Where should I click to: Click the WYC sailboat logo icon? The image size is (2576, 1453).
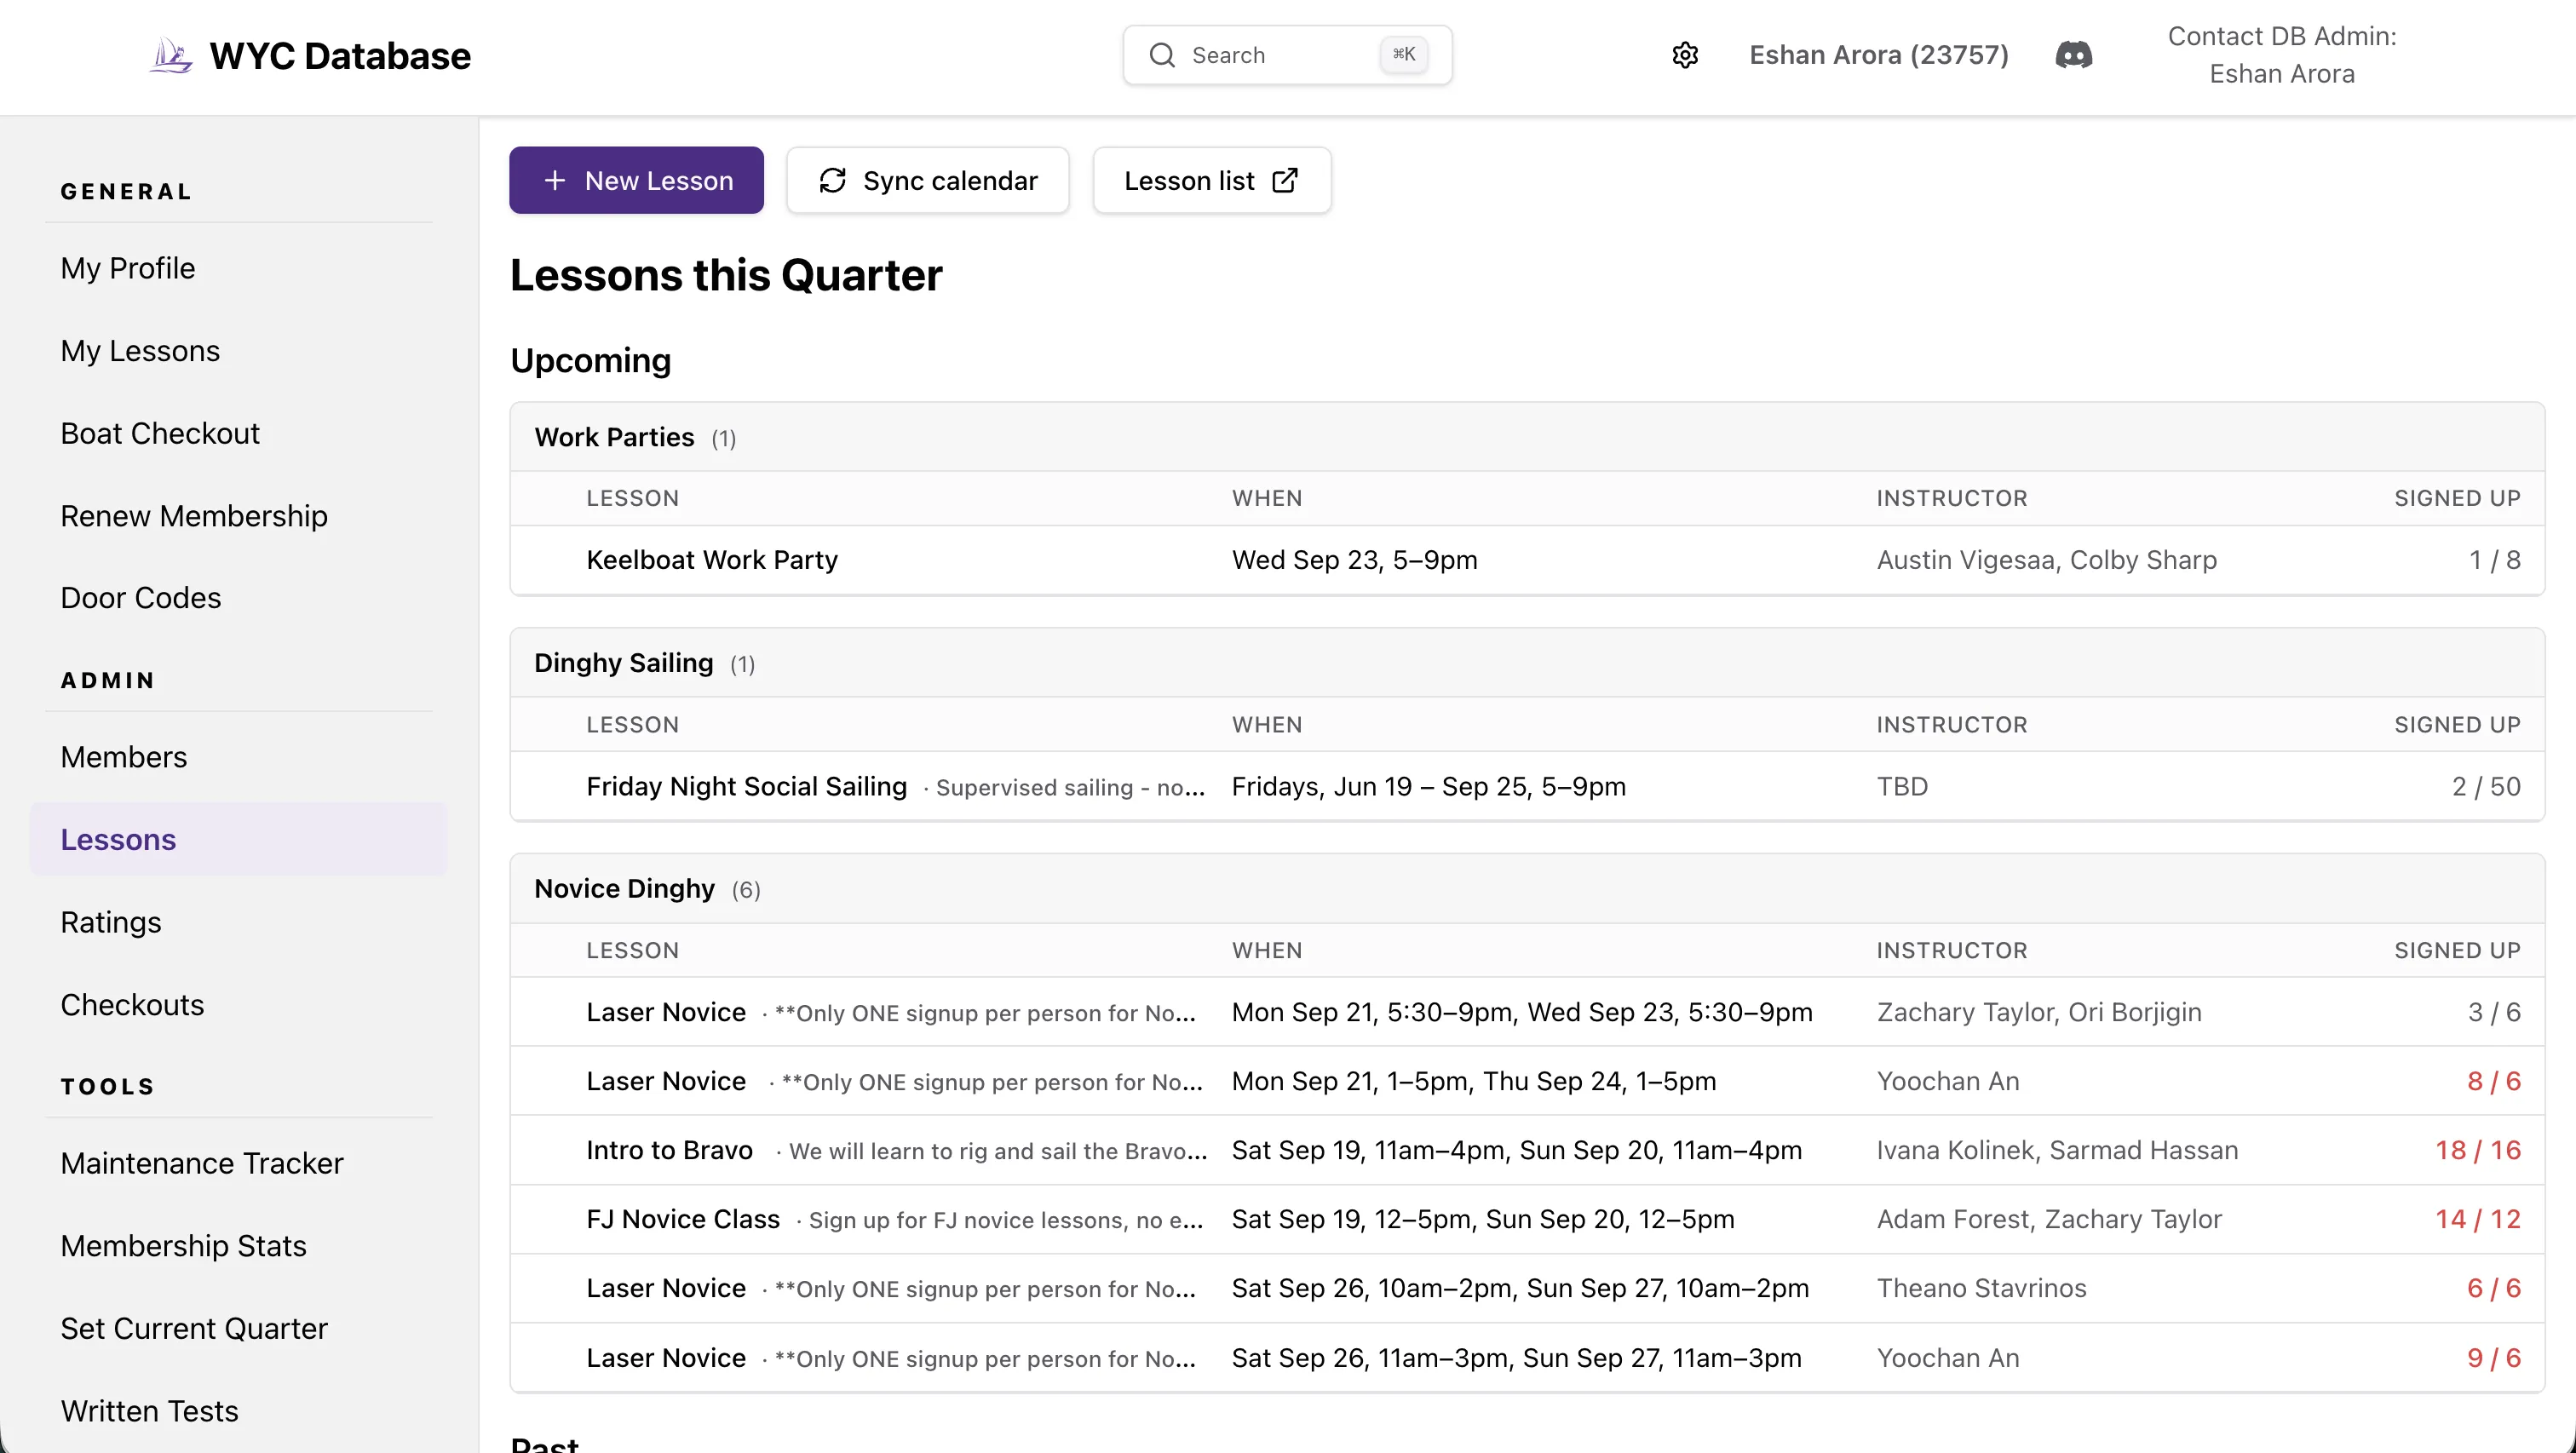coord(171,56)
